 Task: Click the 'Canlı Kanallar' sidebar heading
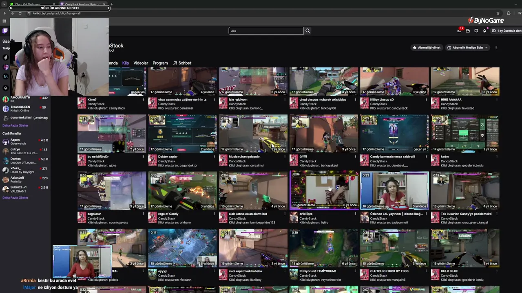click(x=12, y=133)
